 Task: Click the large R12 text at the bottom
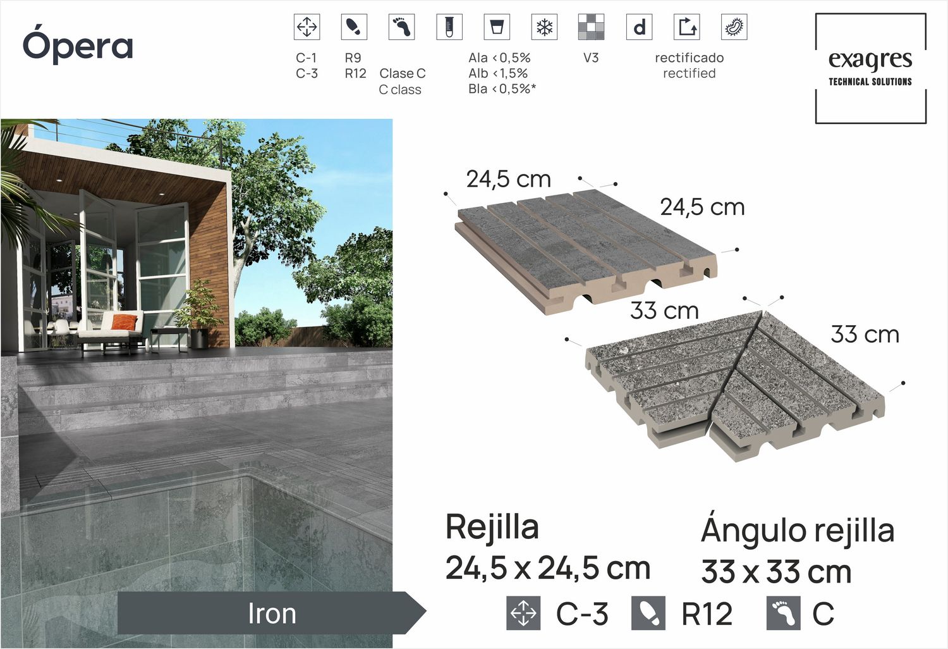pyautogui.click(x=707, y=614)
